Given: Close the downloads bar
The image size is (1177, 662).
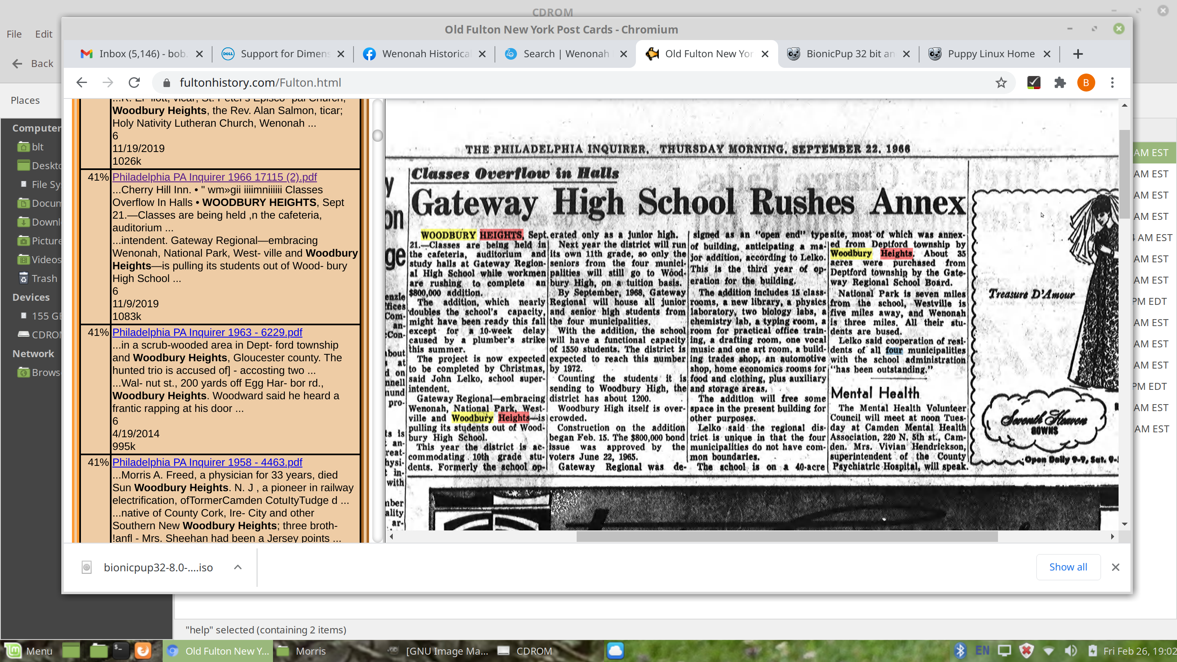Looking at the screenshot, I should point(1115,567).
